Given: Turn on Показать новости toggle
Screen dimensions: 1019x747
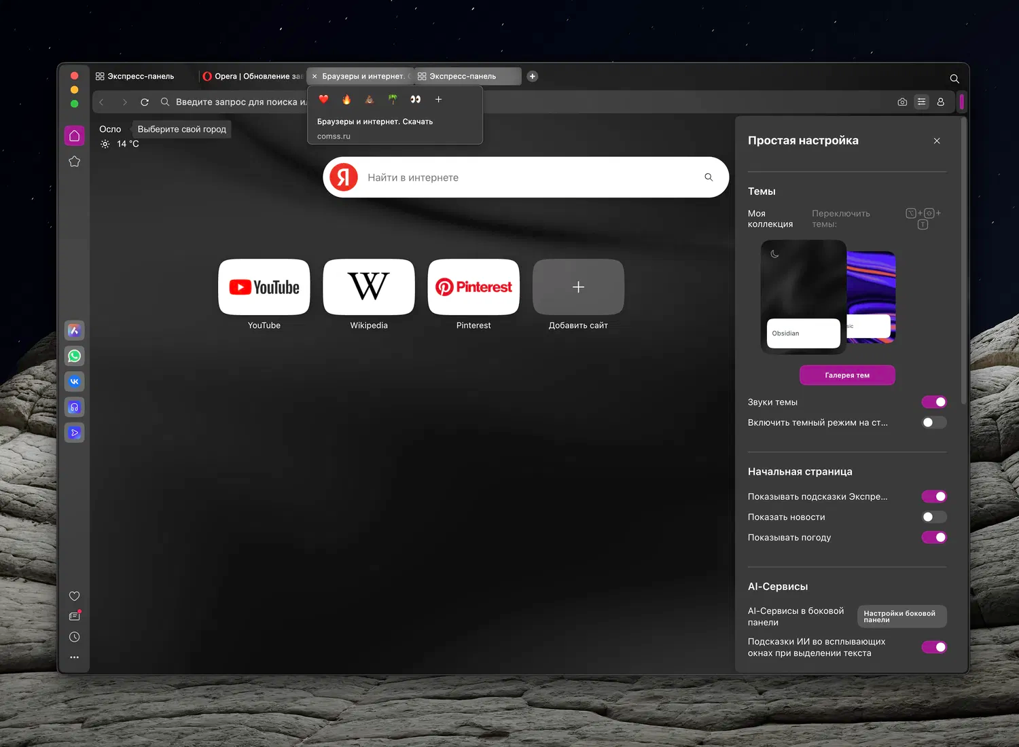Looking at the screenshot, I should tap(934, 517).
